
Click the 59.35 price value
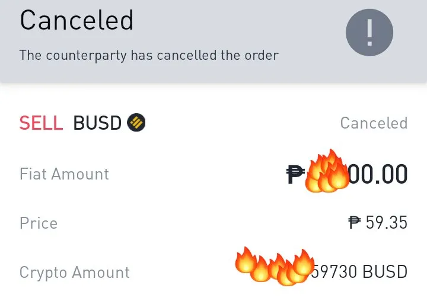pos(387,222)
